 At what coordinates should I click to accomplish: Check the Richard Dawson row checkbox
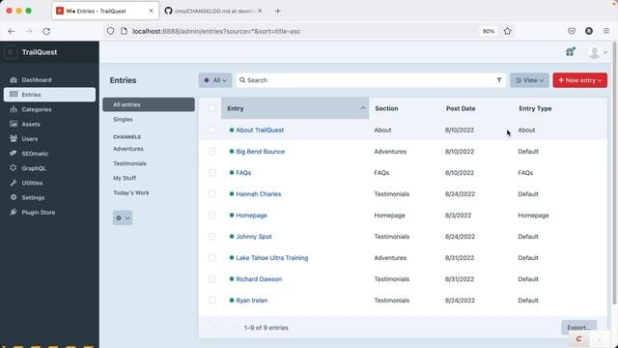point(212,279)
